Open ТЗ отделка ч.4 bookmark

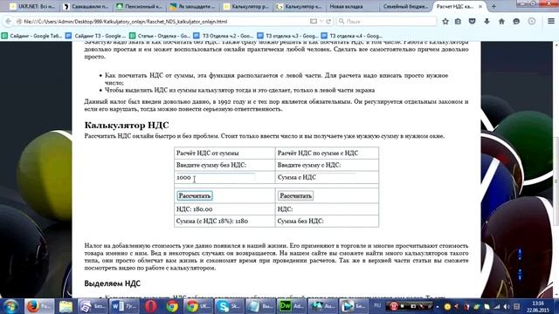[352, 36]
